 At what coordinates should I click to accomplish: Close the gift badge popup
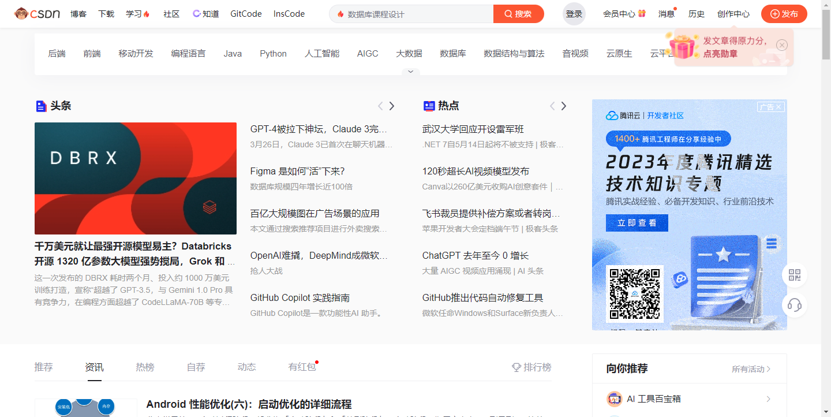coord(782,45)
